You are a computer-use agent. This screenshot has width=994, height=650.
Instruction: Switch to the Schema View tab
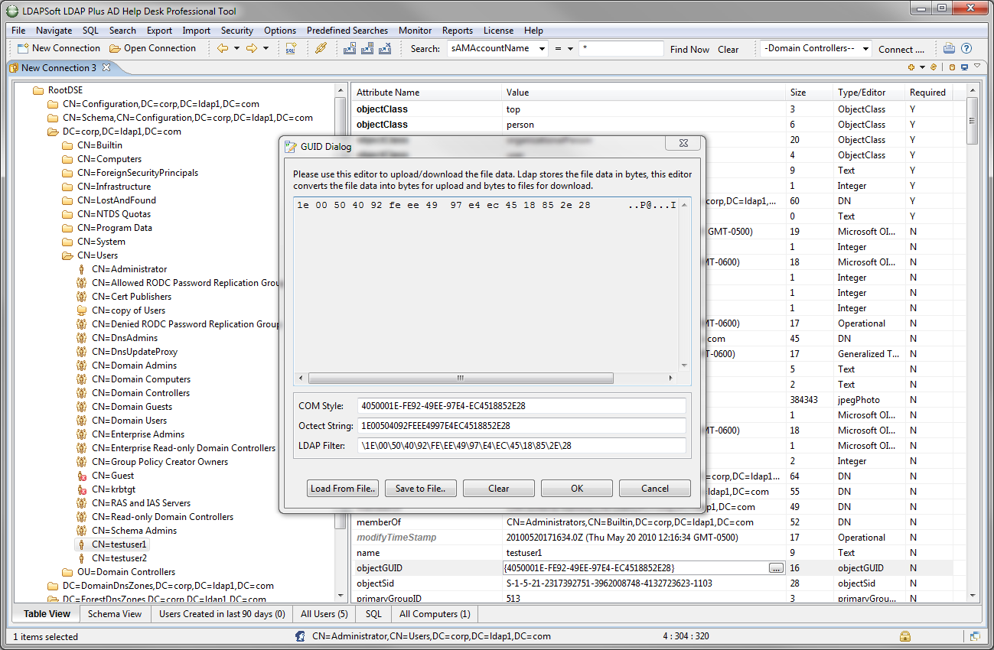point(115,613)
